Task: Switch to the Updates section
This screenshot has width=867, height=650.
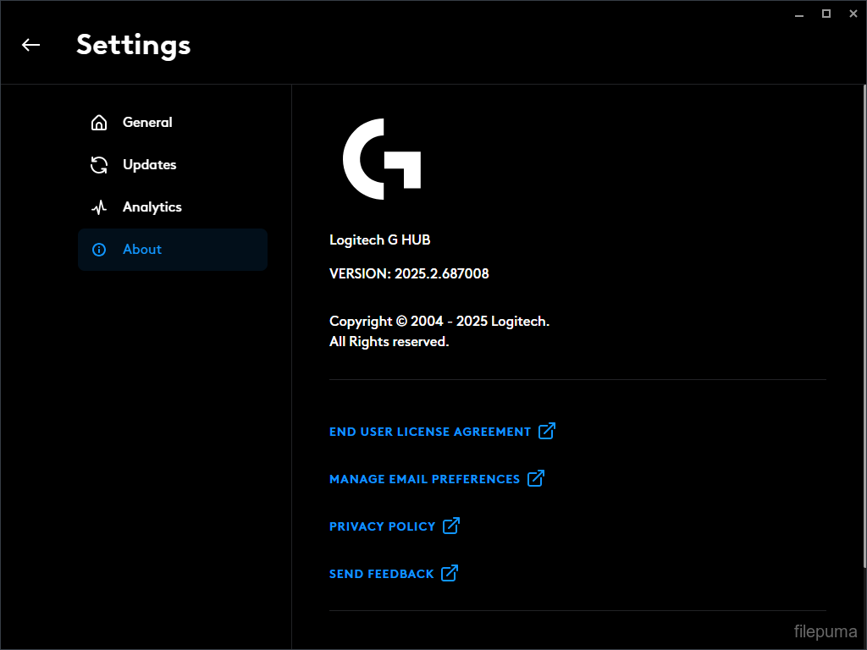Action: (150, 164)
